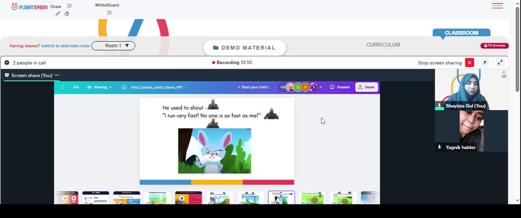
Task: Toggle the Draw switch
Action: (68, 6)
